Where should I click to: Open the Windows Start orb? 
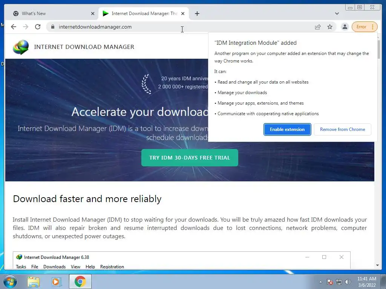(x=10, y=281)
